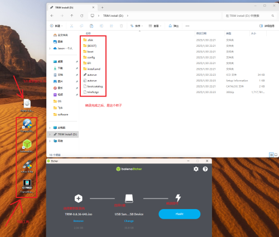The image size is (279, 237).
Task: Refresh the File Explorer view
Action: click(81, 16)
